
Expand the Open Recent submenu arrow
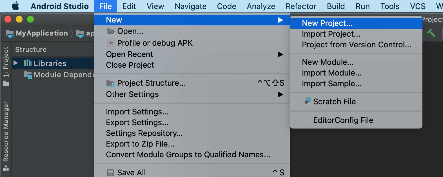pyautogui.click(x=281, y=54)
